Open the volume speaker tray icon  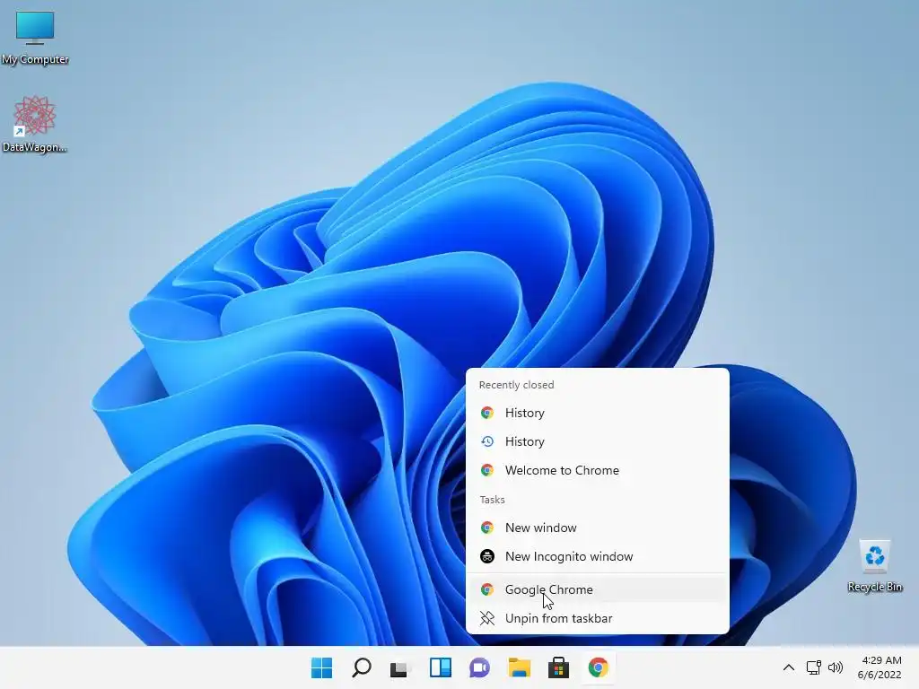836,667
